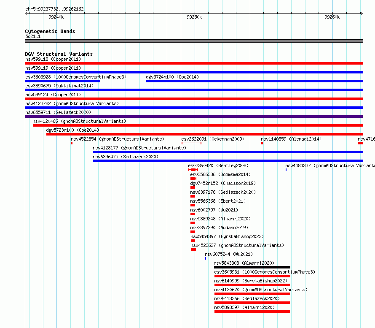The width and height of the screenshot is (375, 328).
Task: Click esv3605931 (1000GenomesConsortiumPhase3) label
Action: [x=265, y=272]
